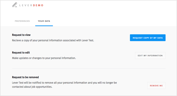Click the 'Recieve a copy' description text
Viewport: 177px width, 96px height.
click(x=53, y=40)
